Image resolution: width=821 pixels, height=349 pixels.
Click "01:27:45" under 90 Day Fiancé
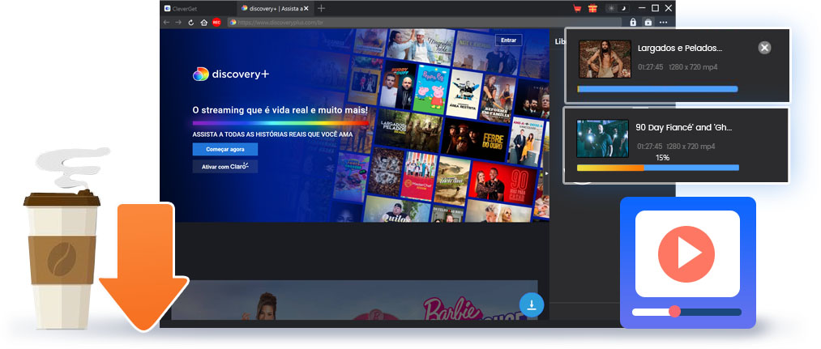[x=650, y=146]
